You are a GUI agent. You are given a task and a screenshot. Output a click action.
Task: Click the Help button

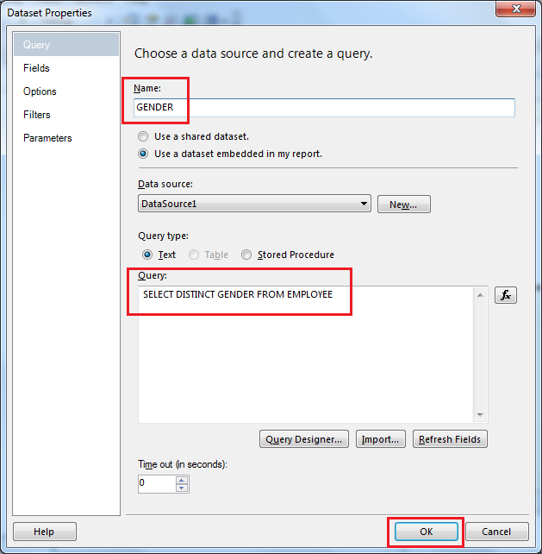[x=45, y=532]
